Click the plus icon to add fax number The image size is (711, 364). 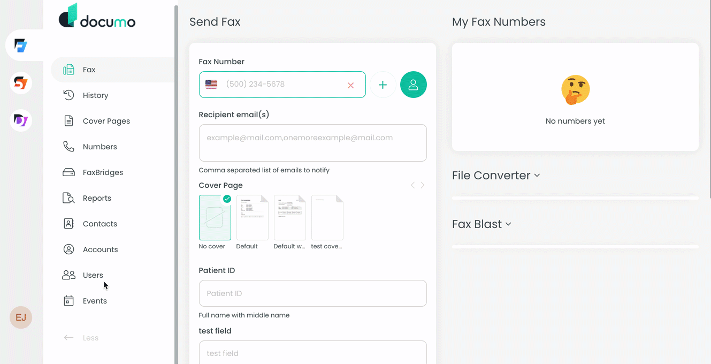pyautogui.click(x=383, y=85)
